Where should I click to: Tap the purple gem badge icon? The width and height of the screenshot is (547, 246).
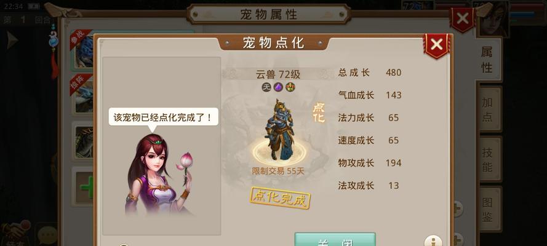(x=278, y=87)
